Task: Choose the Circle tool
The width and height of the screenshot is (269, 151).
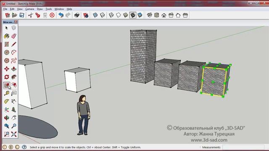Action: coord(7,52)
